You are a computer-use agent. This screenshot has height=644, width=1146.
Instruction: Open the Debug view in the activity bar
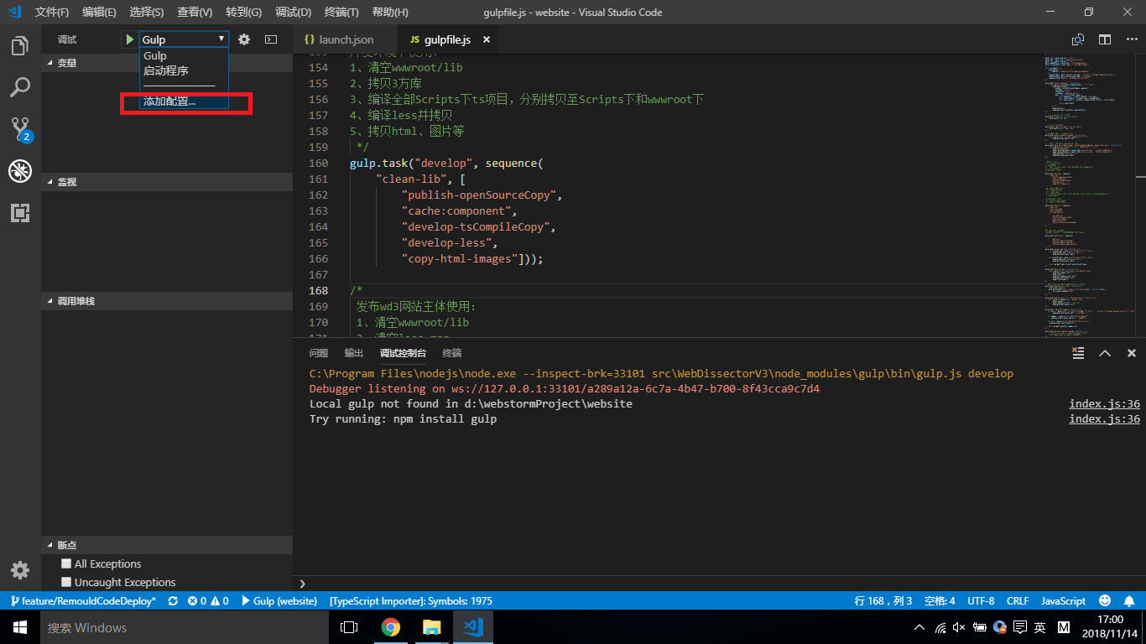(19, 170)
